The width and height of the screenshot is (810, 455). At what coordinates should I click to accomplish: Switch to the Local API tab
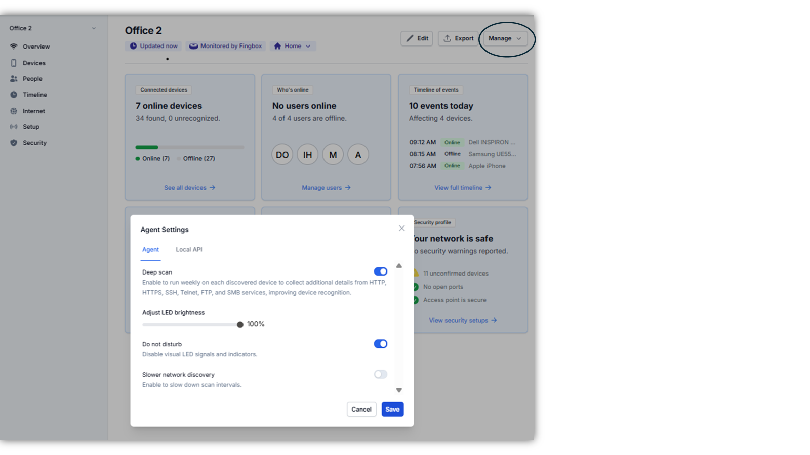tap(189, 250)
